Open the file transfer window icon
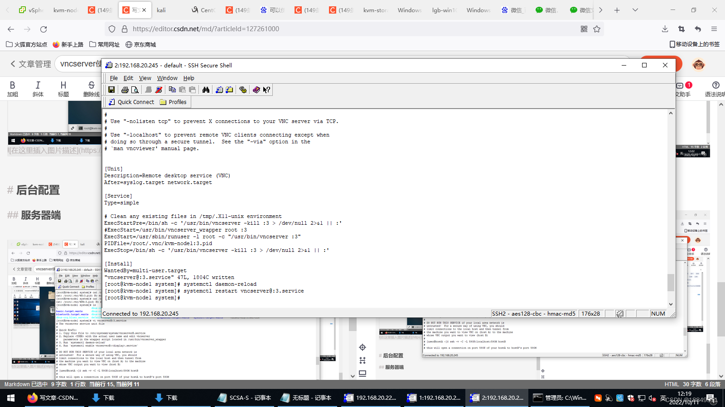Viewport: 725px width, 407px height. (x=230, y=90)
